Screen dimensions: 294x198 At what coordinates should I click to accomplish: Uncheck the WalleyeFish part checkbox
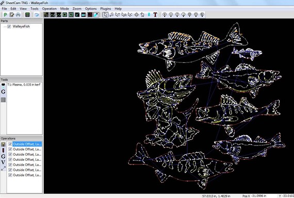click(9, 26)
